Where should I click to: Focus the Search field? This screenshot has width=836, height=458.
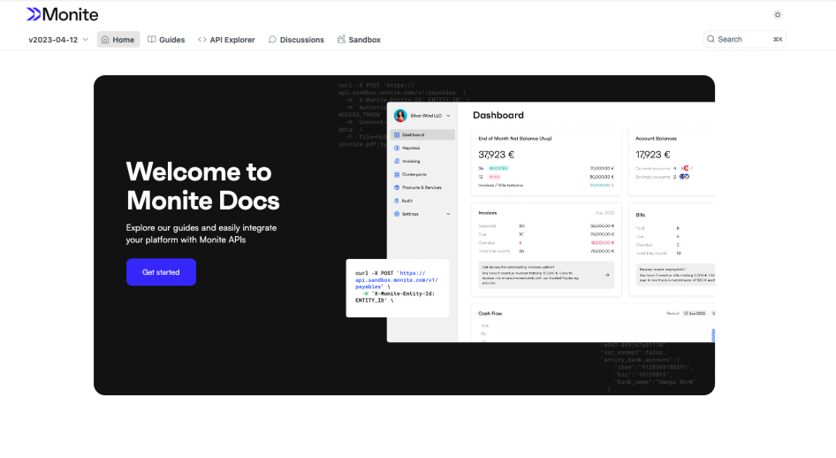pyautogui.click(x=744, y=39)
